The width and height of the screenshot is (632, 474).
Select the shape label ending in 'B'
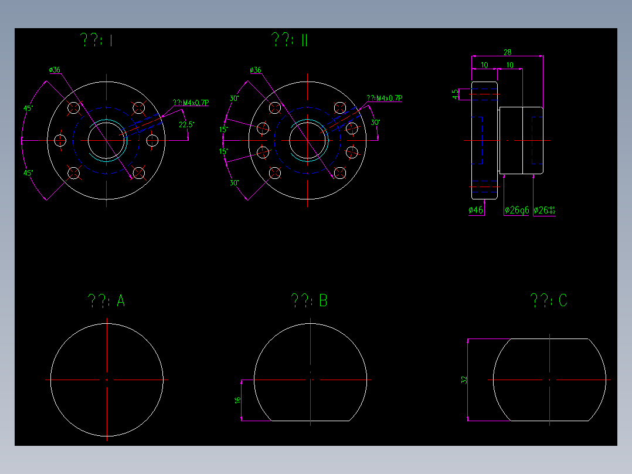[x=309, y=301]
